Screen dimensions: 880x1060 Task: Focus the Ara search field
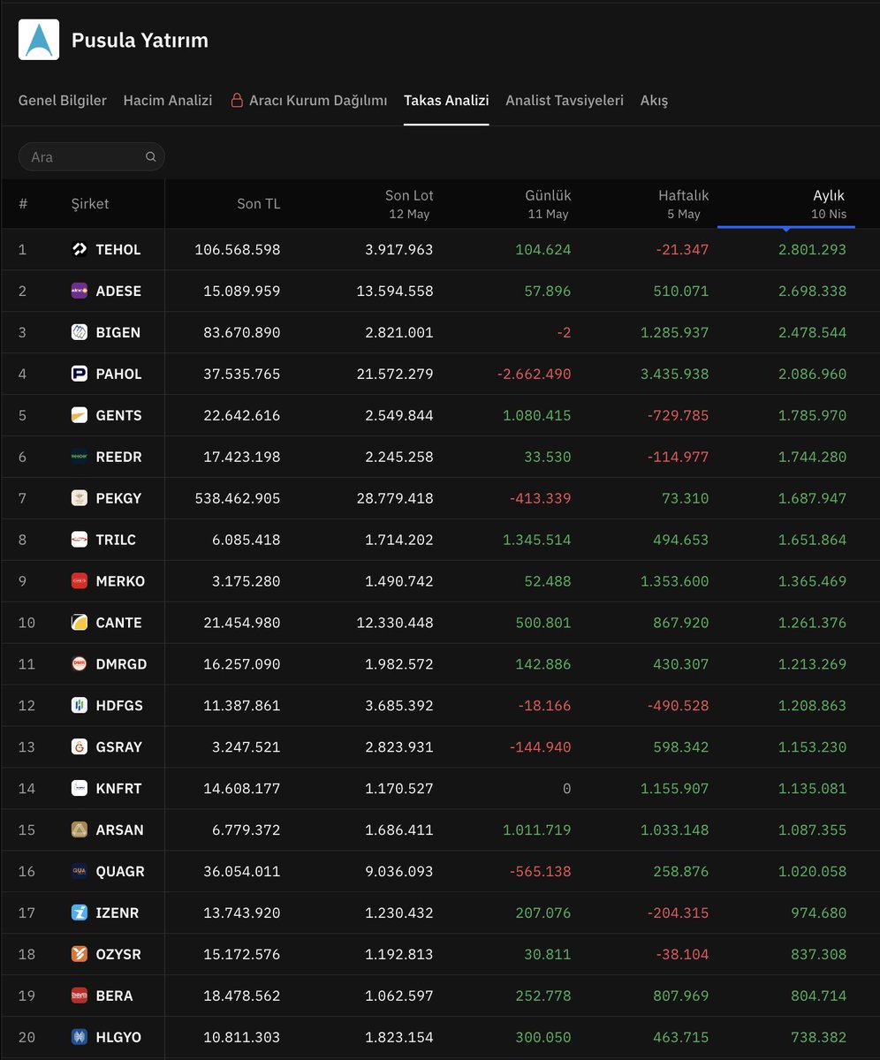click(92, 156)
